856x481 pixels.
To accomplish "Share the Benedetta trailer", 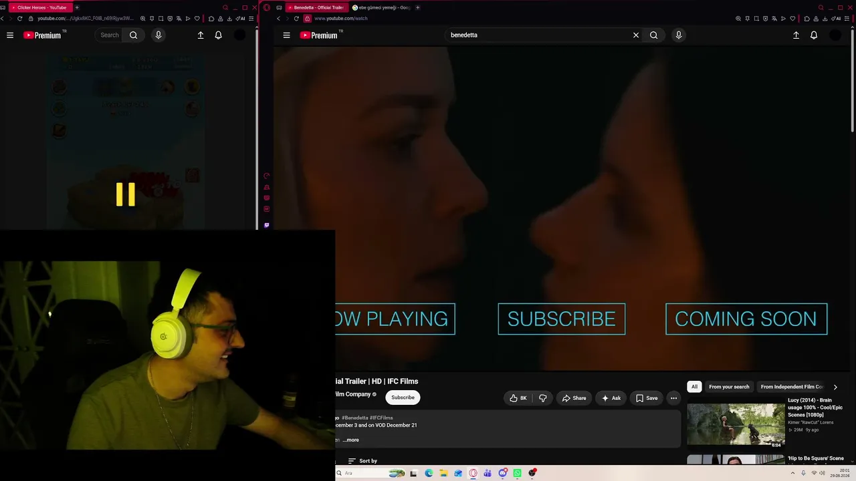I will tap(574, 398).
